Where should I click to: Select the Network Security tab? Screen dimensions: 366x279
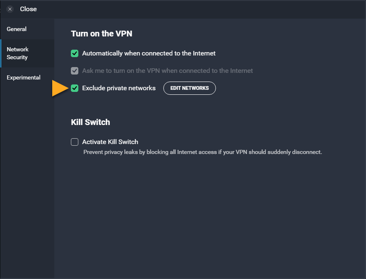(27, 53)
